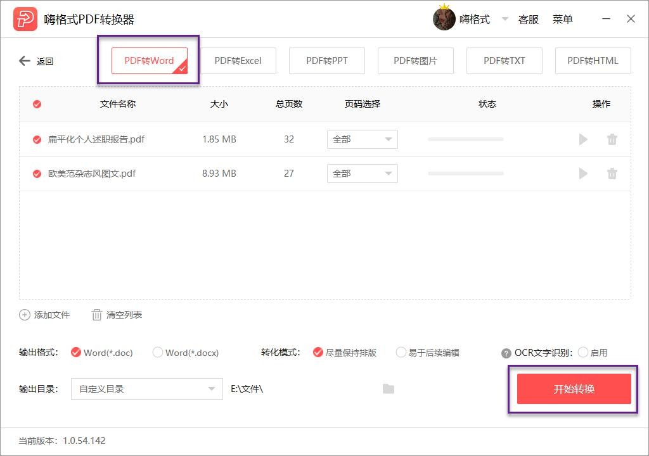Click the back arrow icon next to 返回
649x456 pixels.
click(25, 61)
